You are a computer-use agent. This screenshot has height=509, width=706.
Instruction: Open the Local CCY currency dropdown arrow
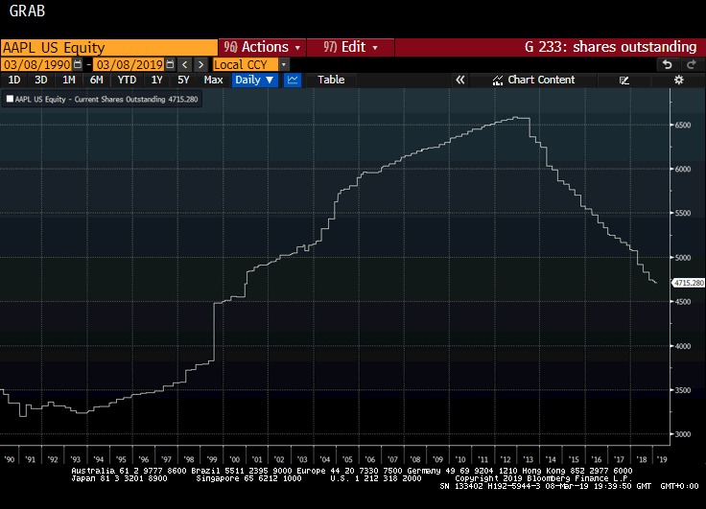pos(284,64)
